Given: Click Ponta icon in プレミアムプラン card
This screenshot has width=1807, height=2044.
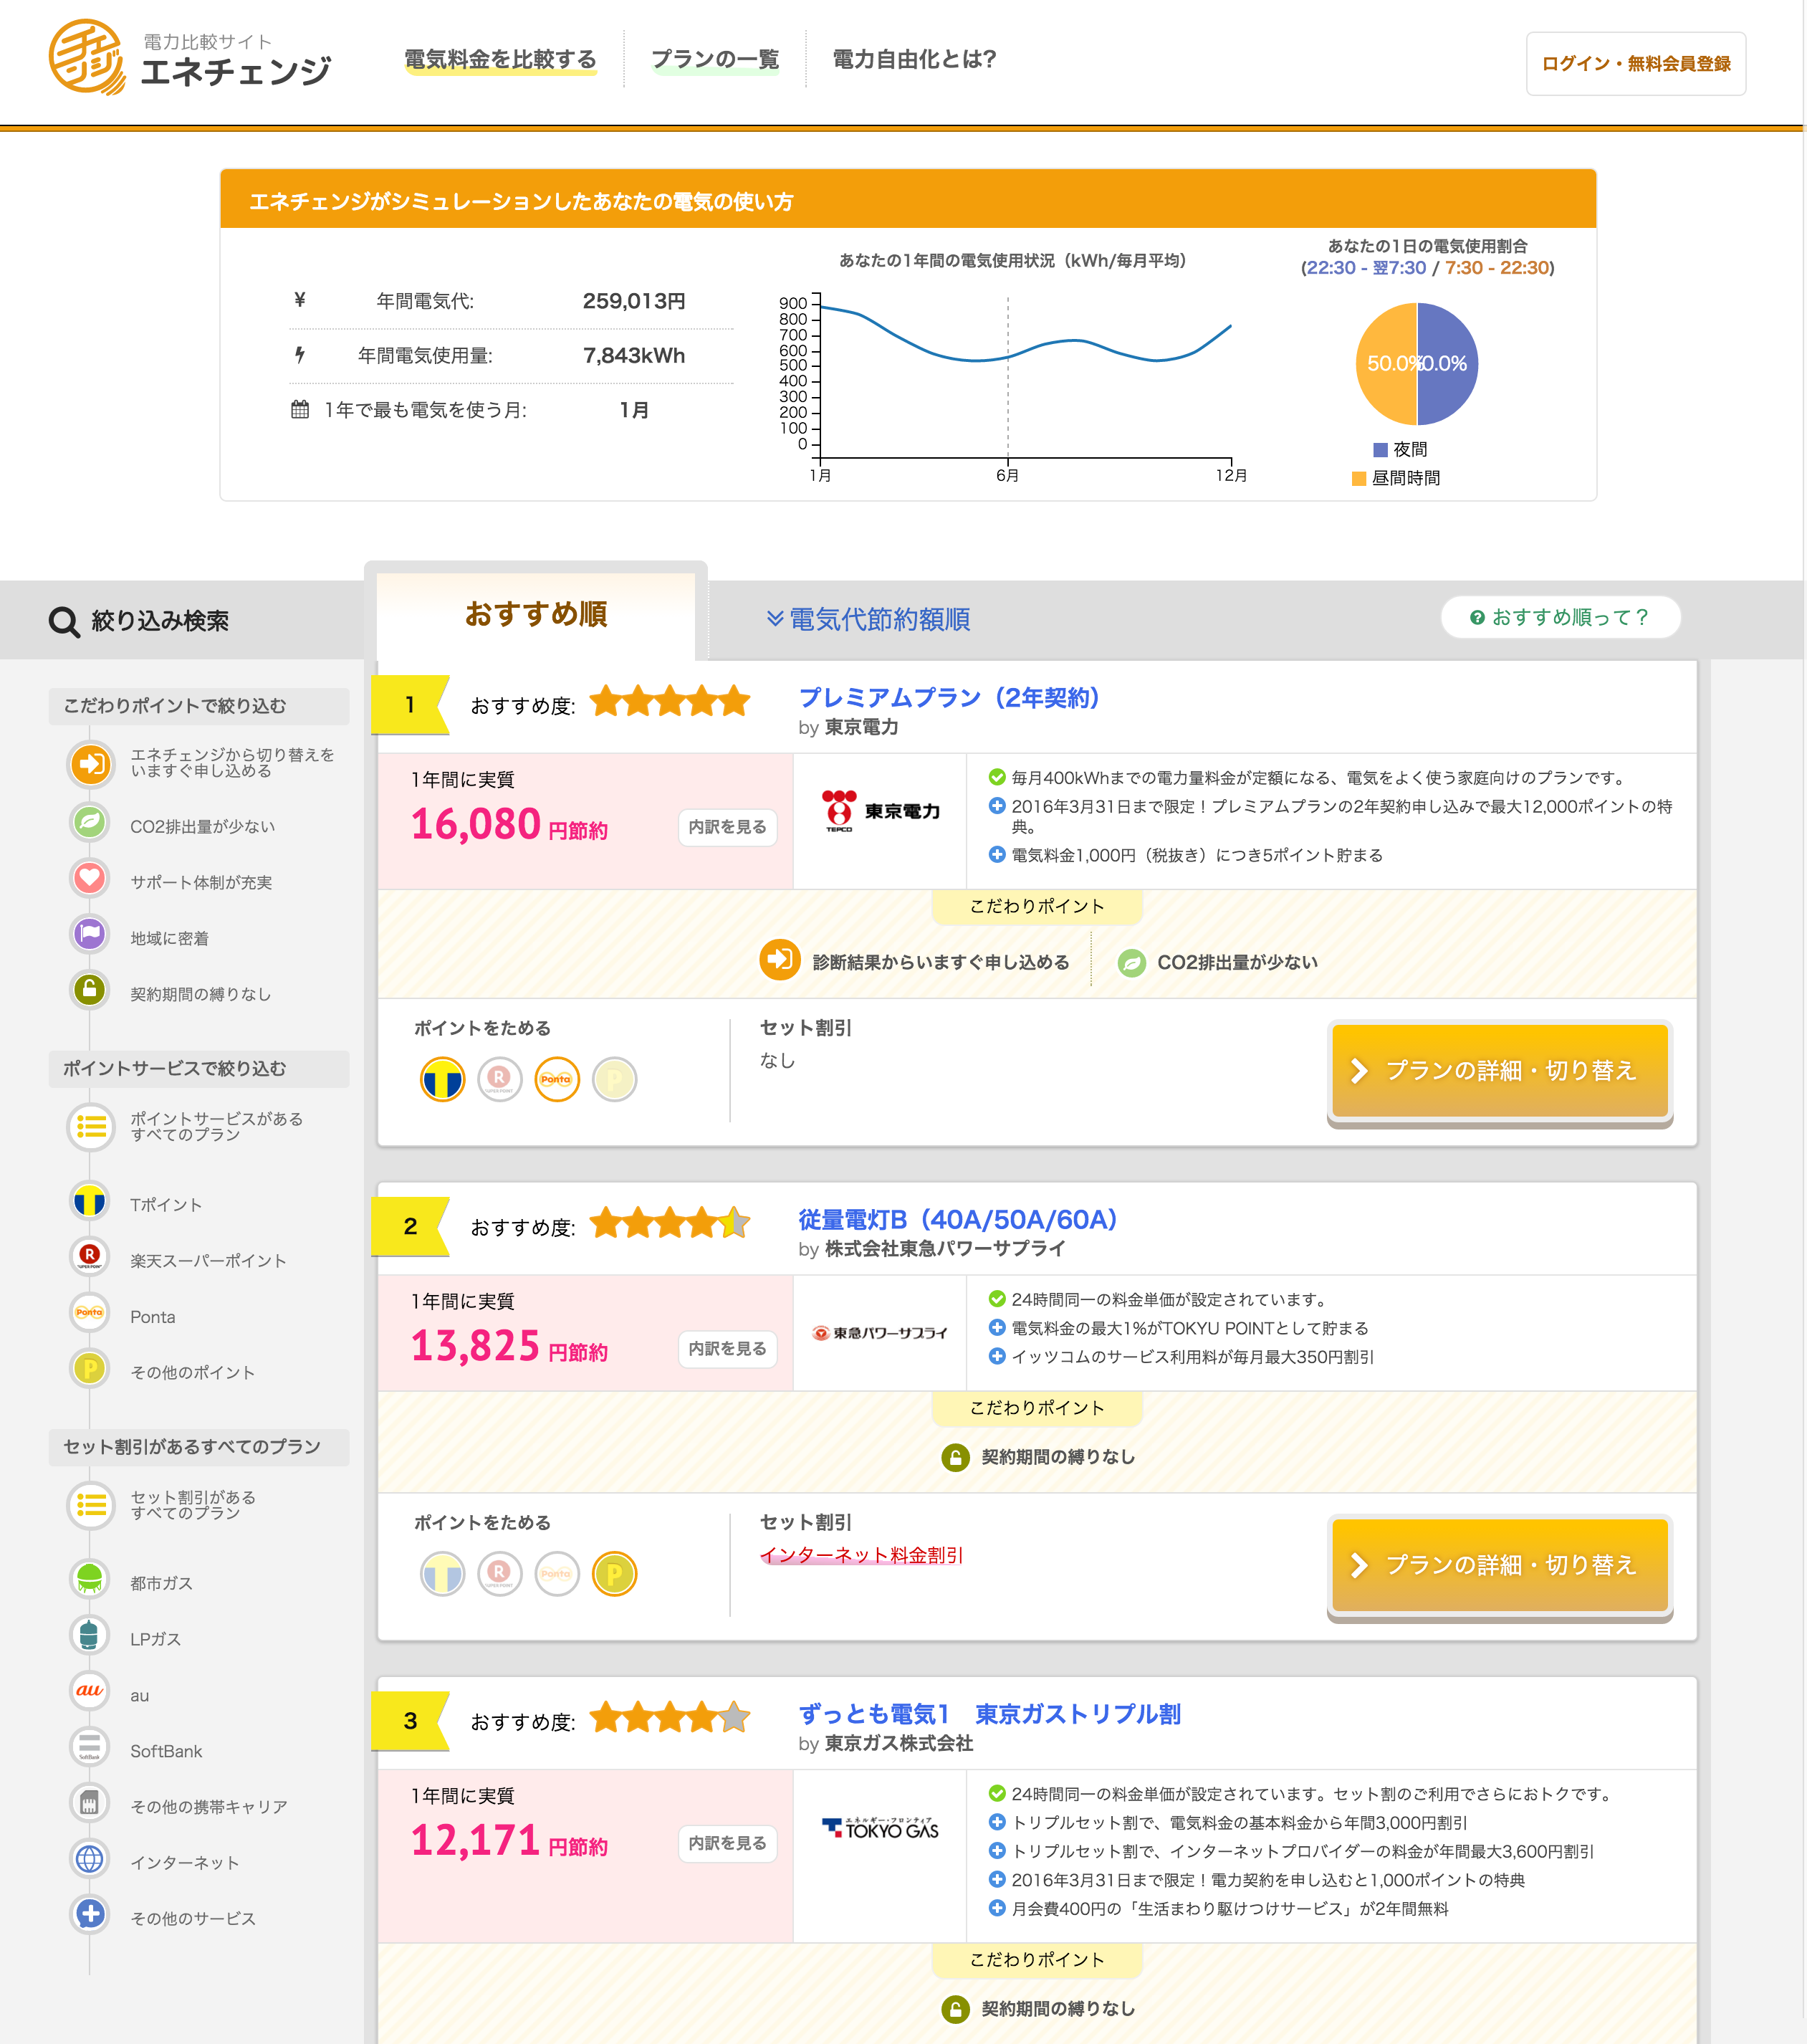Looking at the screenshot, I should tap(557, 1079).
